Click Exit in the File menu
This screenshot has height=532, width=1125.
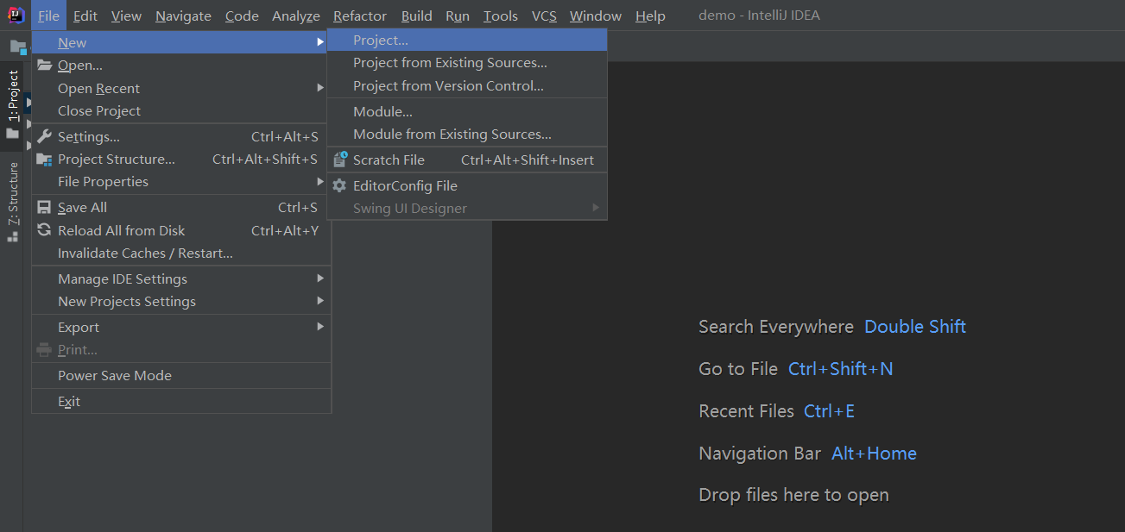click(x=69, y=402)
